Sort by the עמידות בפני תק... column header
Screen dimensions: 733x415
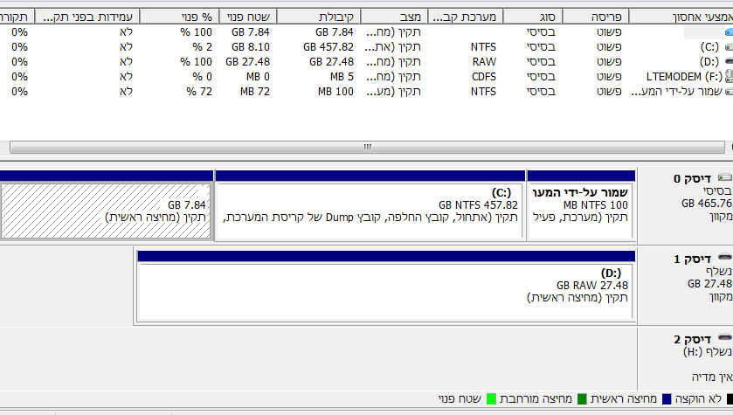coord(87,17)
